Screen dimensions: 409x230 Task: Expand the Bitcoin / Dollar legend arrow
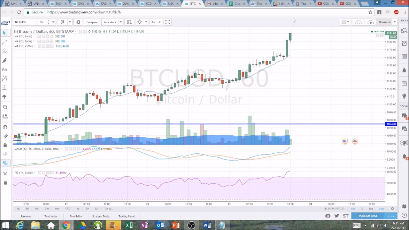coord(75,31)
